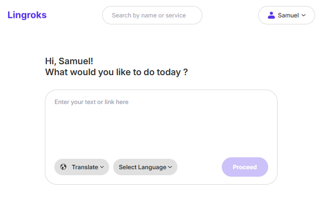
Task: Open the Samuel account menu
Action: click(x=287, y=15)
